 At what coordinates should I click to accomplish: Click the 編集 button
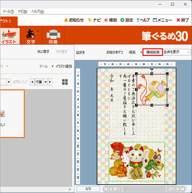point(132,52)
